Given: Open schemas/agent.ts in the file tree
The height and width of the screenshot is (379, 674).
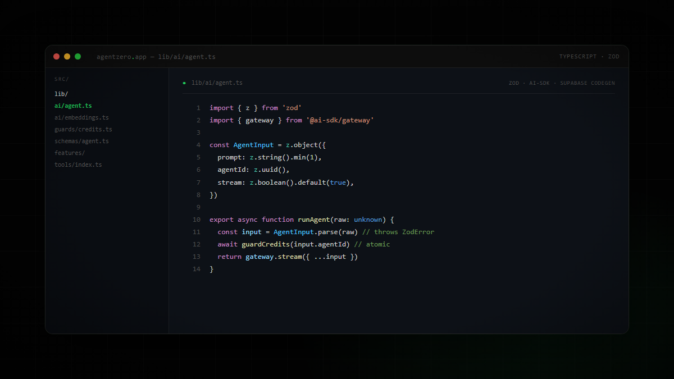Looking at the screenshot, I should (x=81, y=141).
